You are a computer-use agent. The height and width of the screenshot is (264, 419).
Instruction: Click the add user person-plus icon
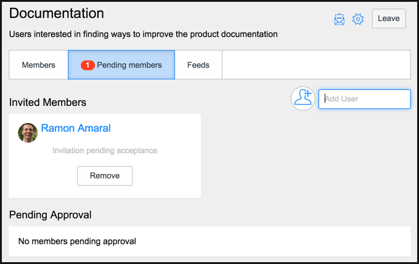(303, 98)
